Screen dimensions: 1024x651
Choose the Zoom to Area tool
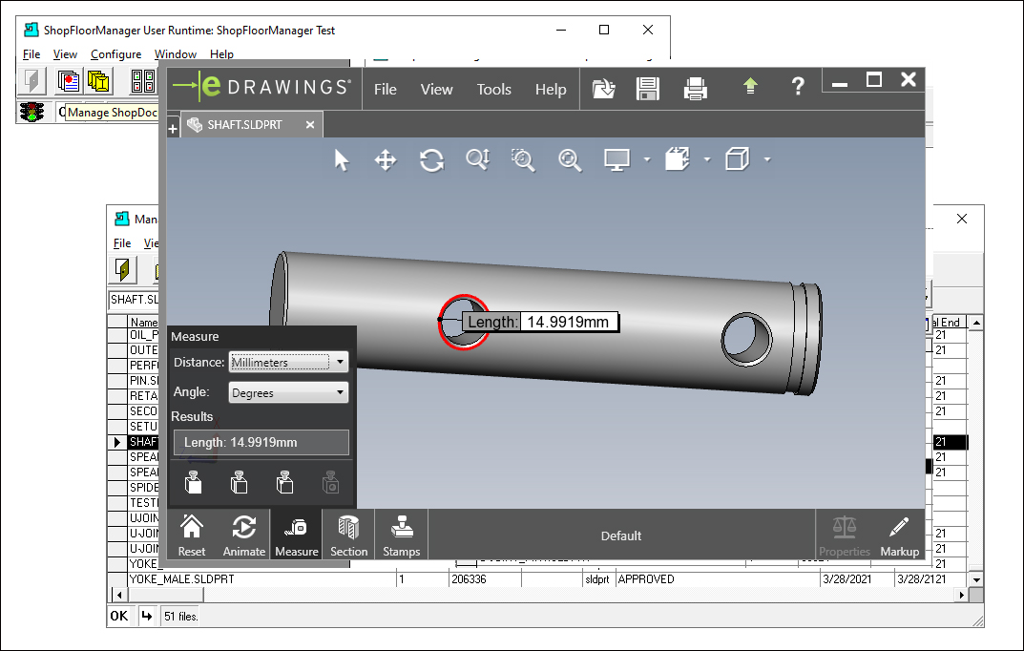pyautogui.click(x=523, y=160)
